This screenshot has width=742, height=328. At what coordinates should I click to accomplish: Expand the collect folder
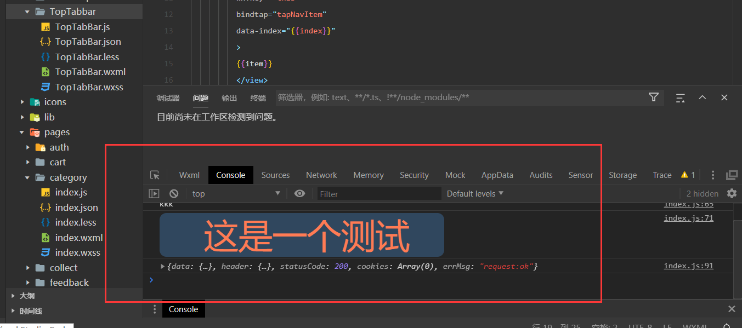[x=28, y=268]
